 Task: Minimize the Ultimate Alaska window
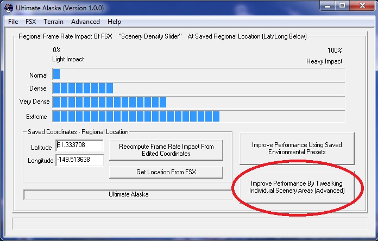pyautogui.click(x=327, y=6)
